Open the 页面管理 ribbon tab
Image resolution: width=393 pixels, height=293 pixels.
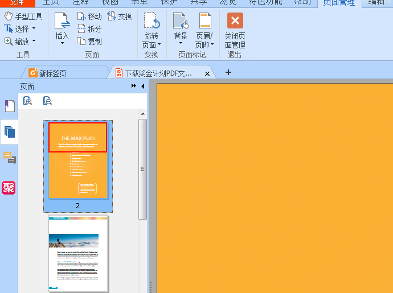338,3
